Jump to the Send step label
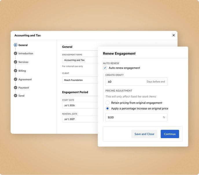 [x=21, y=96]
